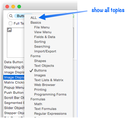The image size is (130, 118).
Task: Pick the Text Objects topic
Action: pos(44,66)
